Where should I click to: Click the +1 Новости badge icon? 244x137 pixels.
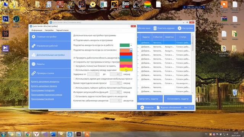point(142,107)
